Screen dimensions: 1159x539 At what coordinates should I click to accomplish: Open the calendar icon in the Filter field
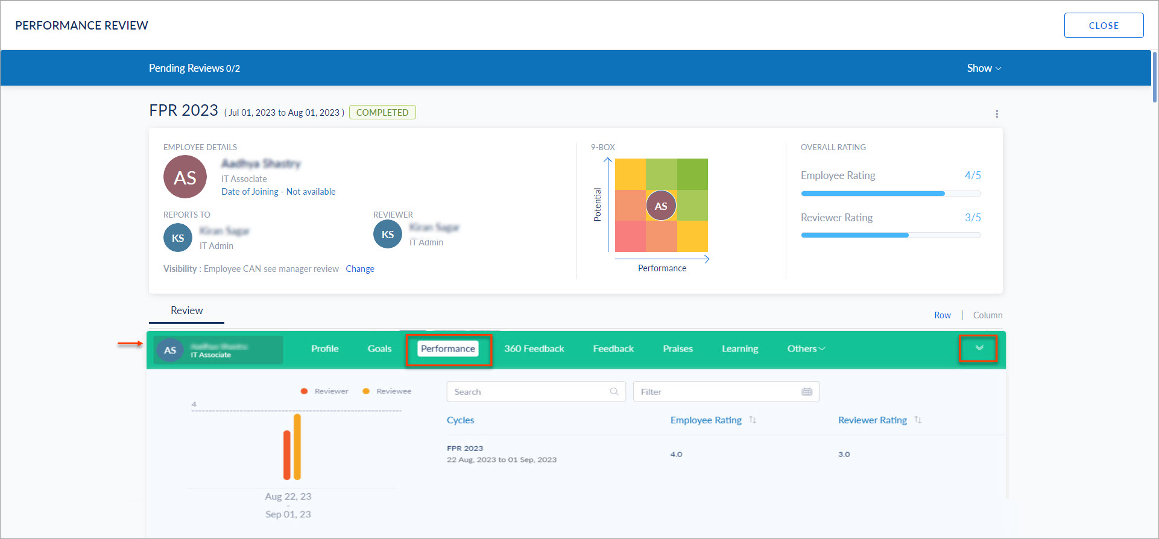tap(807, 392)
